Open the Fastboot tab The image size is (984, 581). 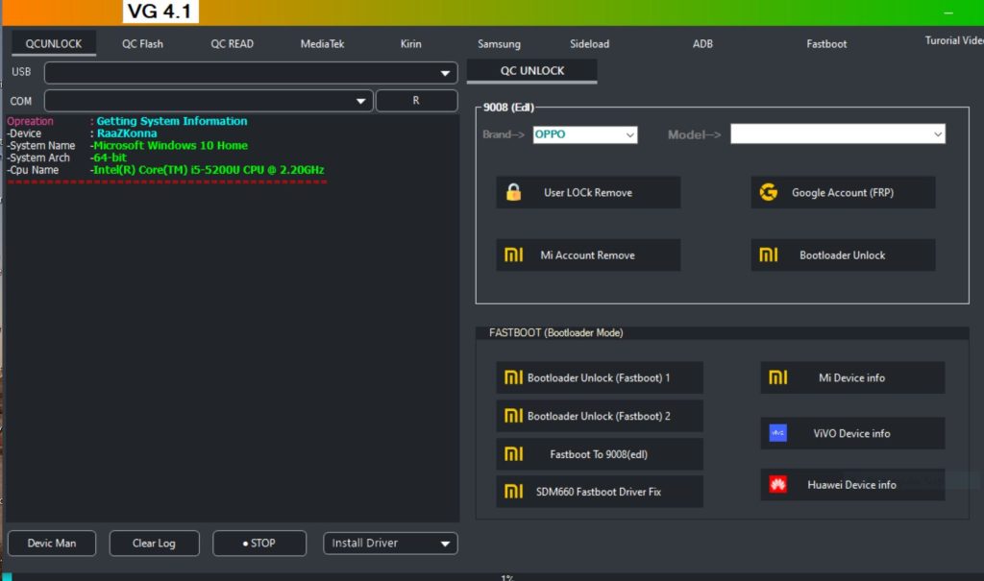826,44
